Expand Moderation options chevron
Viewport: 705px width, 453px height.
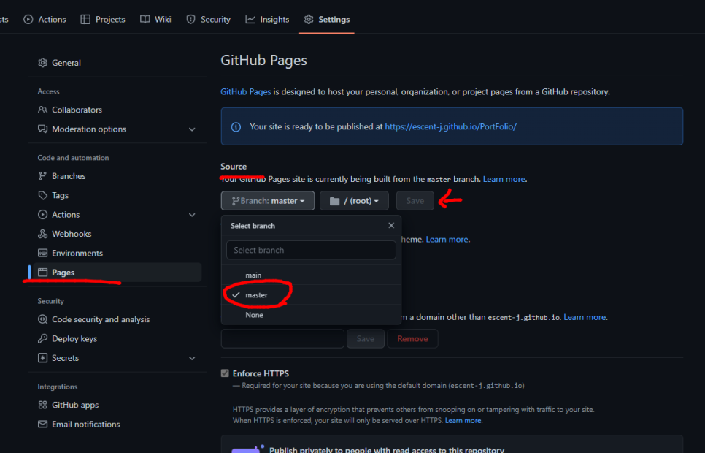(192, 129)
